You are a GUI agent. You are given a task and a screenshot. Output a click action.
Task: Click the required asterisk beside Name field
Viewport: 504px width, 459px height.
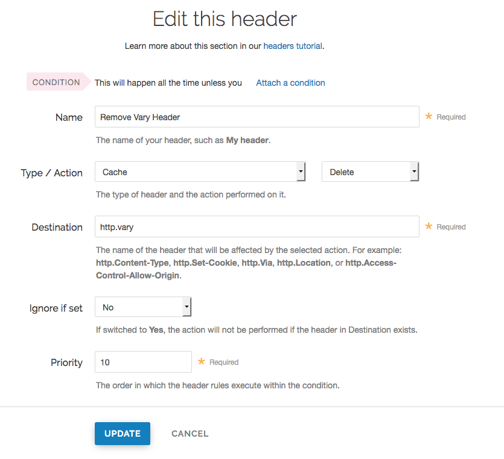click(x=429, y=117)
